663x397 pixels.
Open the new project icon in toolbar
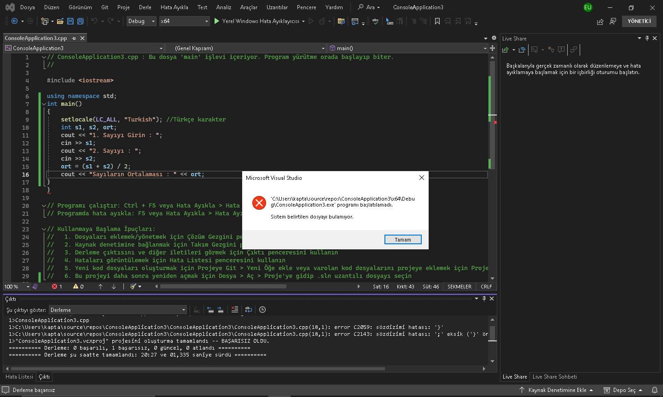pos(45,21)
